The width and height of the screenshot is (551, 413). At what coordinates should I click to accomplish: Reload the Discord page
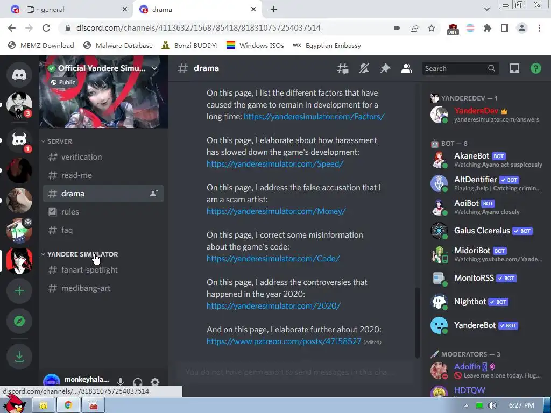point(46,28)
